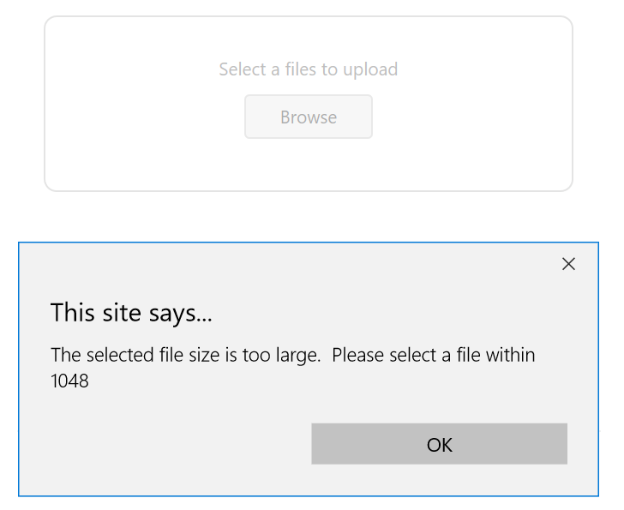Click the upload box's lower empty area

click(x=309, y=167)
